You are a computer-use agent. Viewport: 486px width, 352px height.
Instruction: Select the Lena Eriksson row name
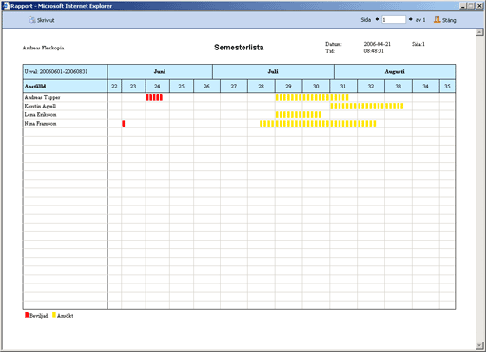pos(41,114)
